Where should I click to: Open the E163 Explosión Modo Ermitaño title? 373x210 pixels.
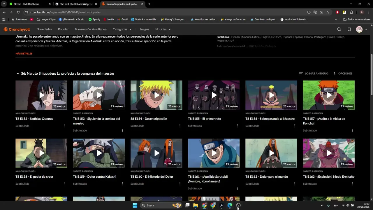pyautogui.click(x=329, y=177)
